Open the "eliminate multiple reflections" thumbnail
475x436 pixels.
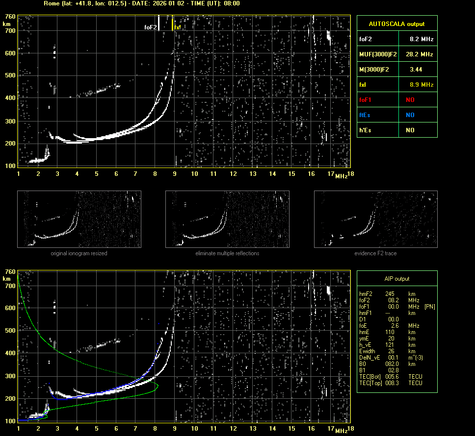(227, 219)
